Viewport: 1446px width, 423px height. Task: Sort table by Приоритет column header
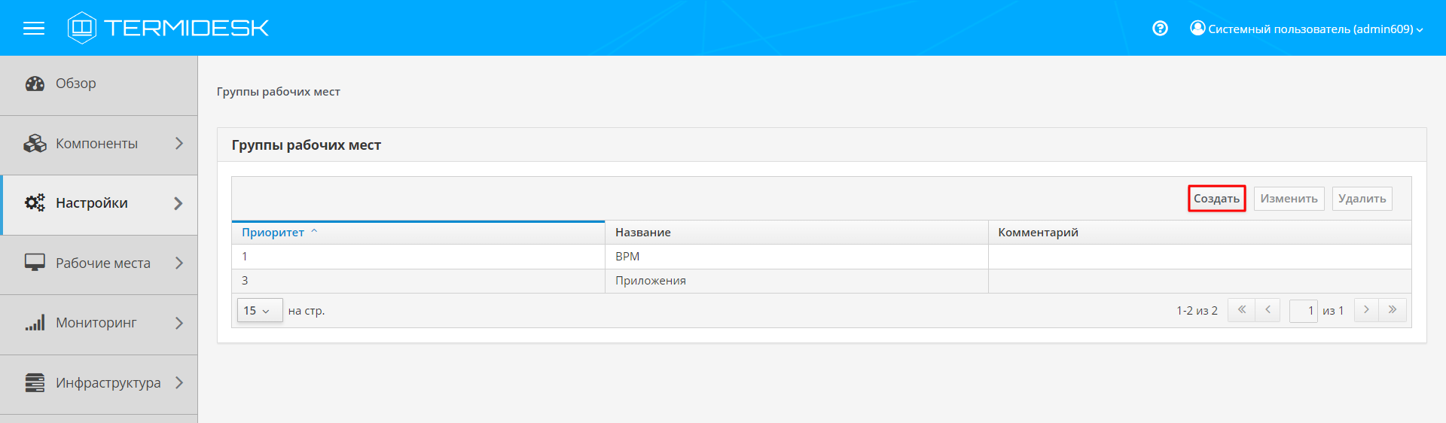[273, 233]
